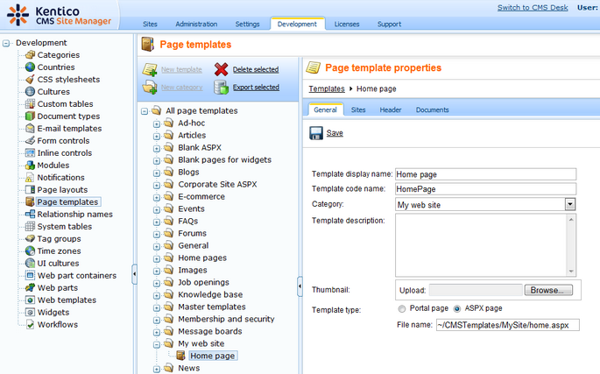Click the E-mail templates icon
600x374 pixels.
coord(30,129)
